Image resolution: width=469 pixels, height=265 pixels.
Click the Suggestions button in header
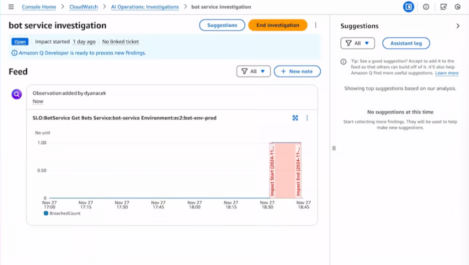click(x=222, y=25)
